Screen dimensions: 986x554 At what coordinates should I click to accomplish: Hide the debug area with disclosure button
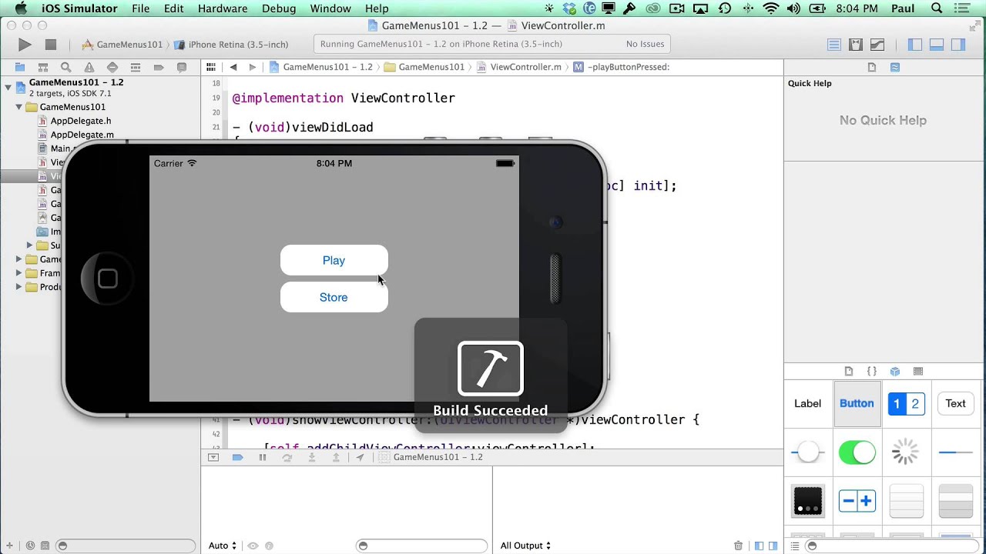coord(213,457)
